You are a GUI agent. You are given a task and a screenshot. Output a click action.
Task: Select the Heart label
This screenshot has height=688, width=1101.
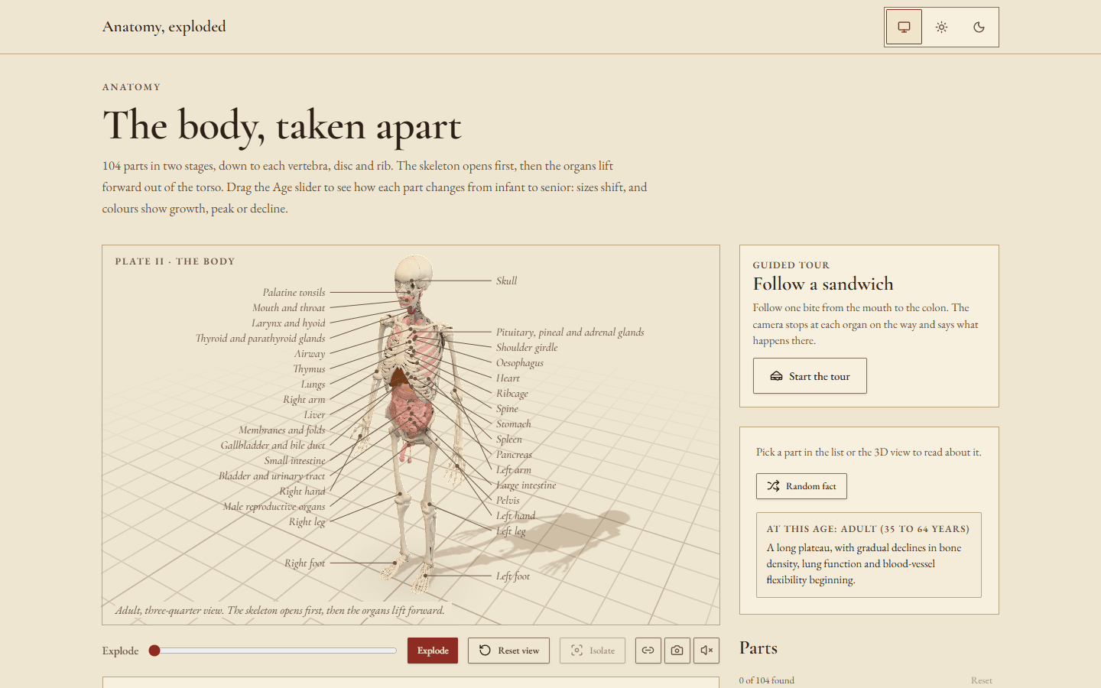(x=508, y=378)
